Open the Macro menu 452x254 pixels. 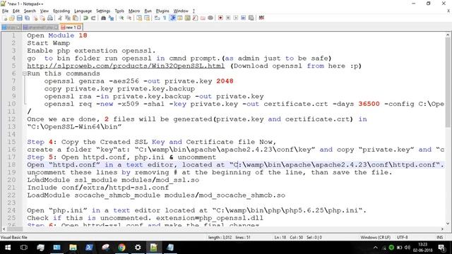pos(134,11)
